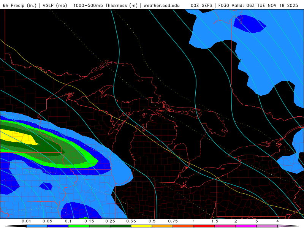
Task: Select the light orange swatch after 0.5
Action: tap(163, 226)
